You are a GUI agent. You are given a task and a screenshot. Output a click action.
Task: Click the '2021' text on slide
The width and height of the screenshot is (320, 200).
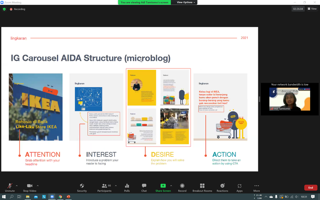point(244,38)
